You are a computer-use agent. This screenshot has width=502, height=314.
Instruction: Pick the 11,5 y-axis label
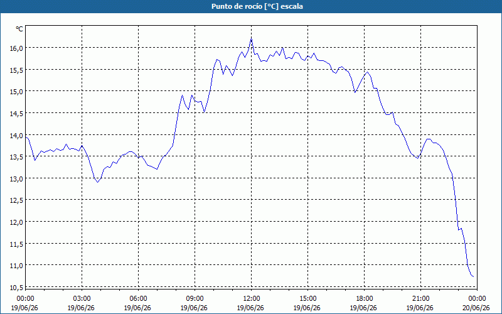[x=17, y=244]
